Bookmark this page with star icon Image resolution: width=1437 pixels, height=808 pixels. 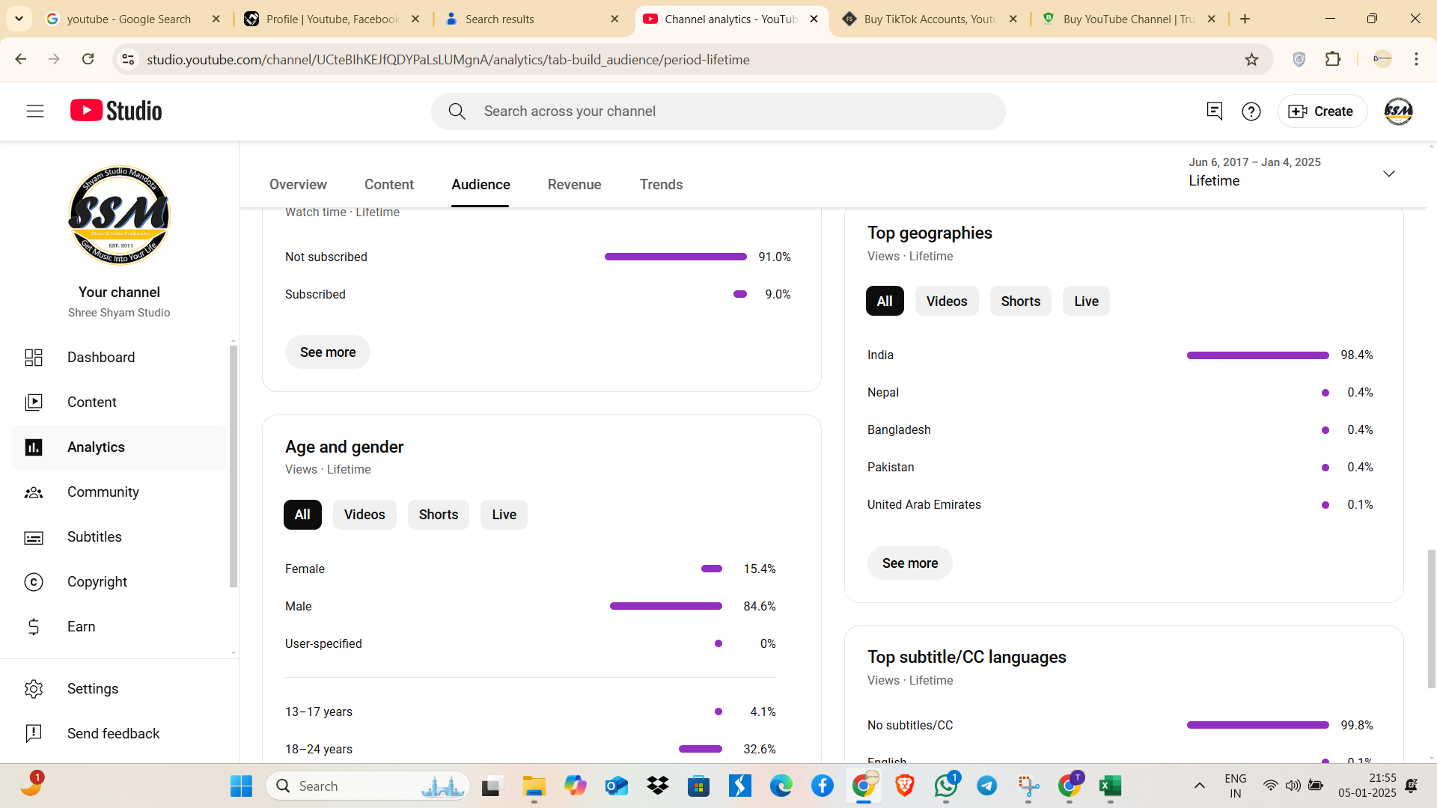click(1251, 60)
